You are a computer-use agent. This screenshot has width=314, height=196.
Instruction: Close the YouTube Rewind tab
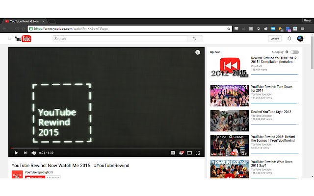click(x=43, y=21)
